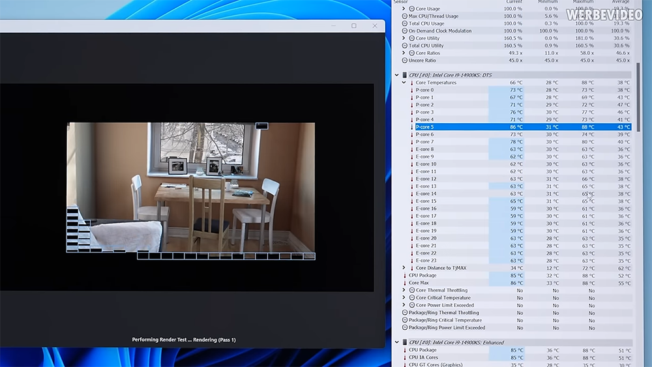Screen dimensions: 652x367
Task: Maximize the render test window
Action: (354, 26)
